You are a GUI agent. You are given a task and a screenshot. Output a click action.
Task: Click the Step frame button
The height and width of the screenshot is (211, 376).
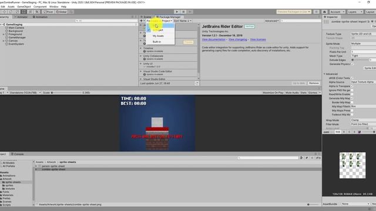click(x=190, y=12)
